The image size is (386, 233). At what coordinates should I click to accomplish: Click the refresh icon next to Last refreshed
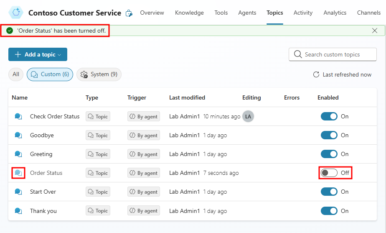316,74
